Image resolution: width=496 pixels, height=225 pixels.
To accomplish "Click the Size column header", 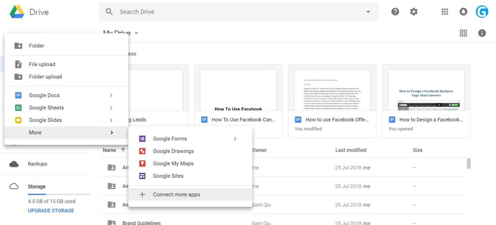I will click(418, 150).
